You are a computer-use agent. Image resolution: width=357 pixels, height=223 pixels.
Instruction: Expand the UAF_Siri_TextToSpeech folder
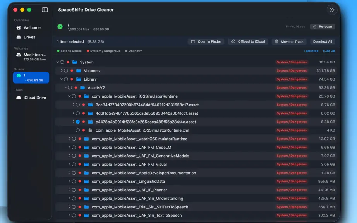[x=70, y=215]
